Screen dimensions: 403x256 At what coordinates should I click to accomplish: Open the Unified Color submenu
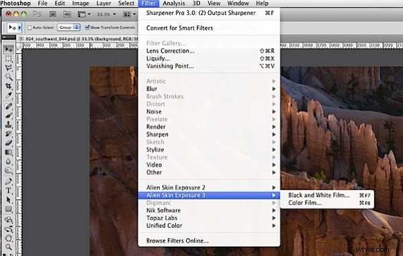coord(209,226)
